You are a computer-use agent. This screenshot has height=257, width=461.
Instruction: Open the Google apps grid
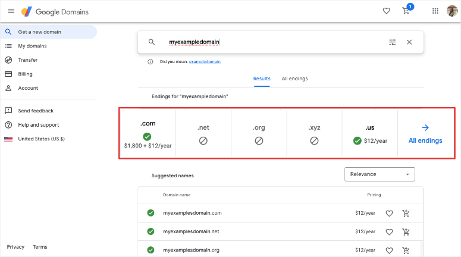(x=435, y=11)
